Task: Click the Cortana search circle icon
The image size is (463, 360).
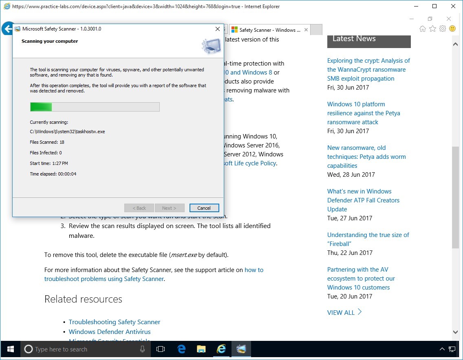Action: tap(29, 349)
